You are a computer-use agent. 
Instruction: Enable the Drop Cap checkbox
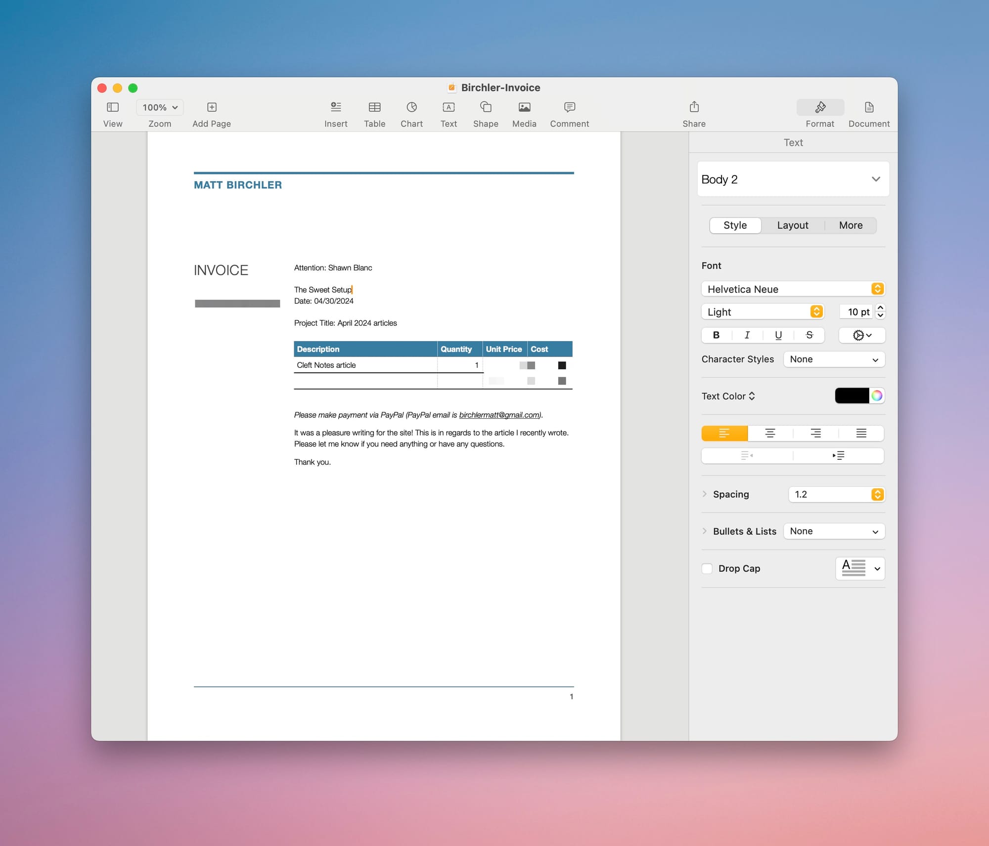(x=707, y=569)
